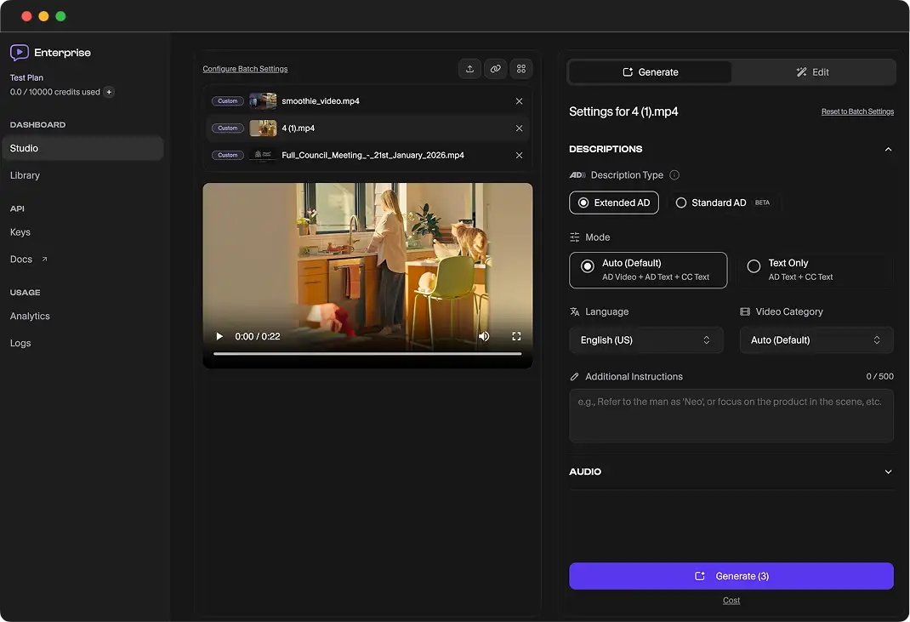Click the upload file icon above the video list
The height and width of the screenshot is (622, 910).
pyautogui.click(x=469, y=68)
